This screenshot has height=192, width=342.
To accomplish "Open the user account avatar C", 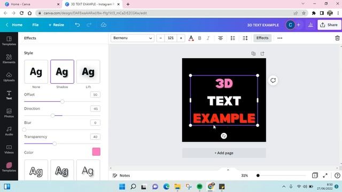I will point(290,25).
